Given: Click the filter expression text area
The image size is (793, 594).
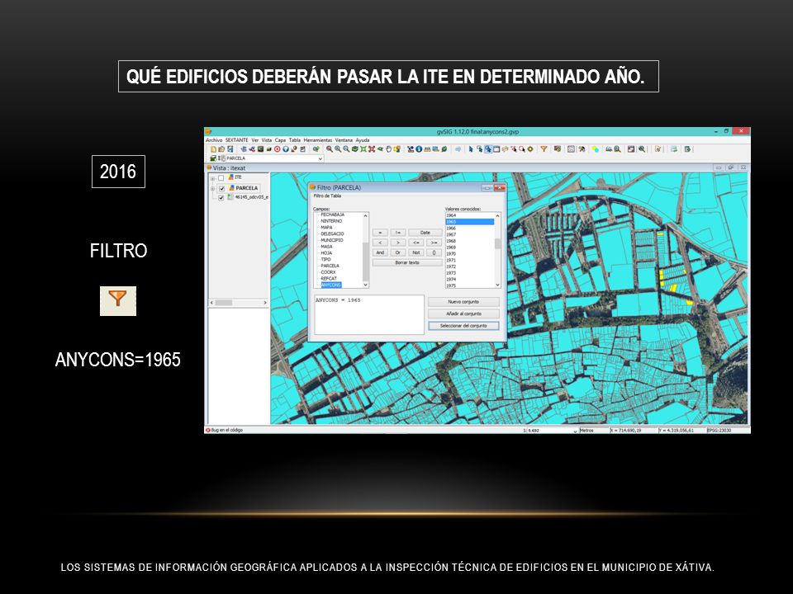Looking at the screenshot, I should pos(369,314).
